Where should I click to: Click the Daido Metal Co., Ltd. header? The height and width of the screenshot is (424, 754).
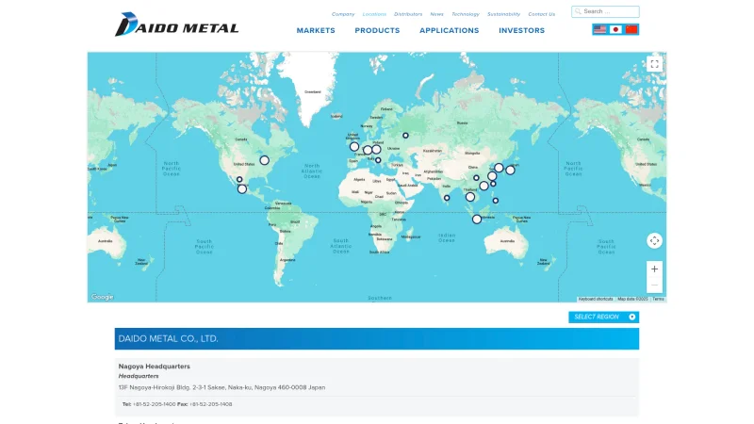(377, 338)
